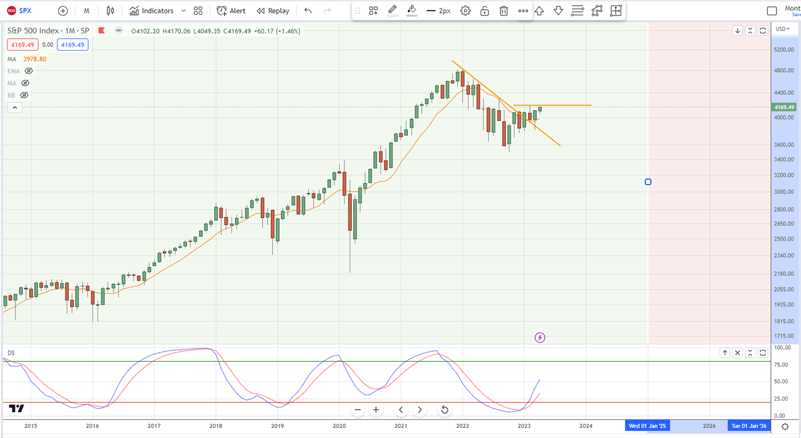Open the monthly timeframe interval selector
801x438 pixels.
coord(87,11)
